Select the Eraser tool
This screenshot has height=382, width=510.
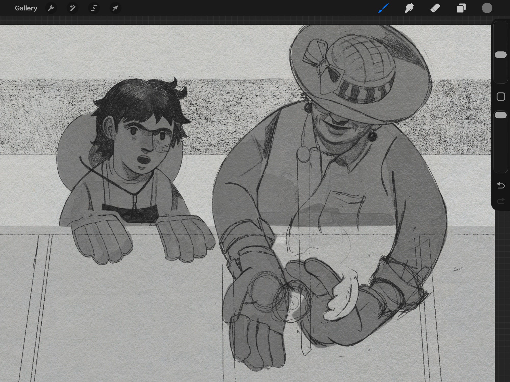(x=435, y=8)
